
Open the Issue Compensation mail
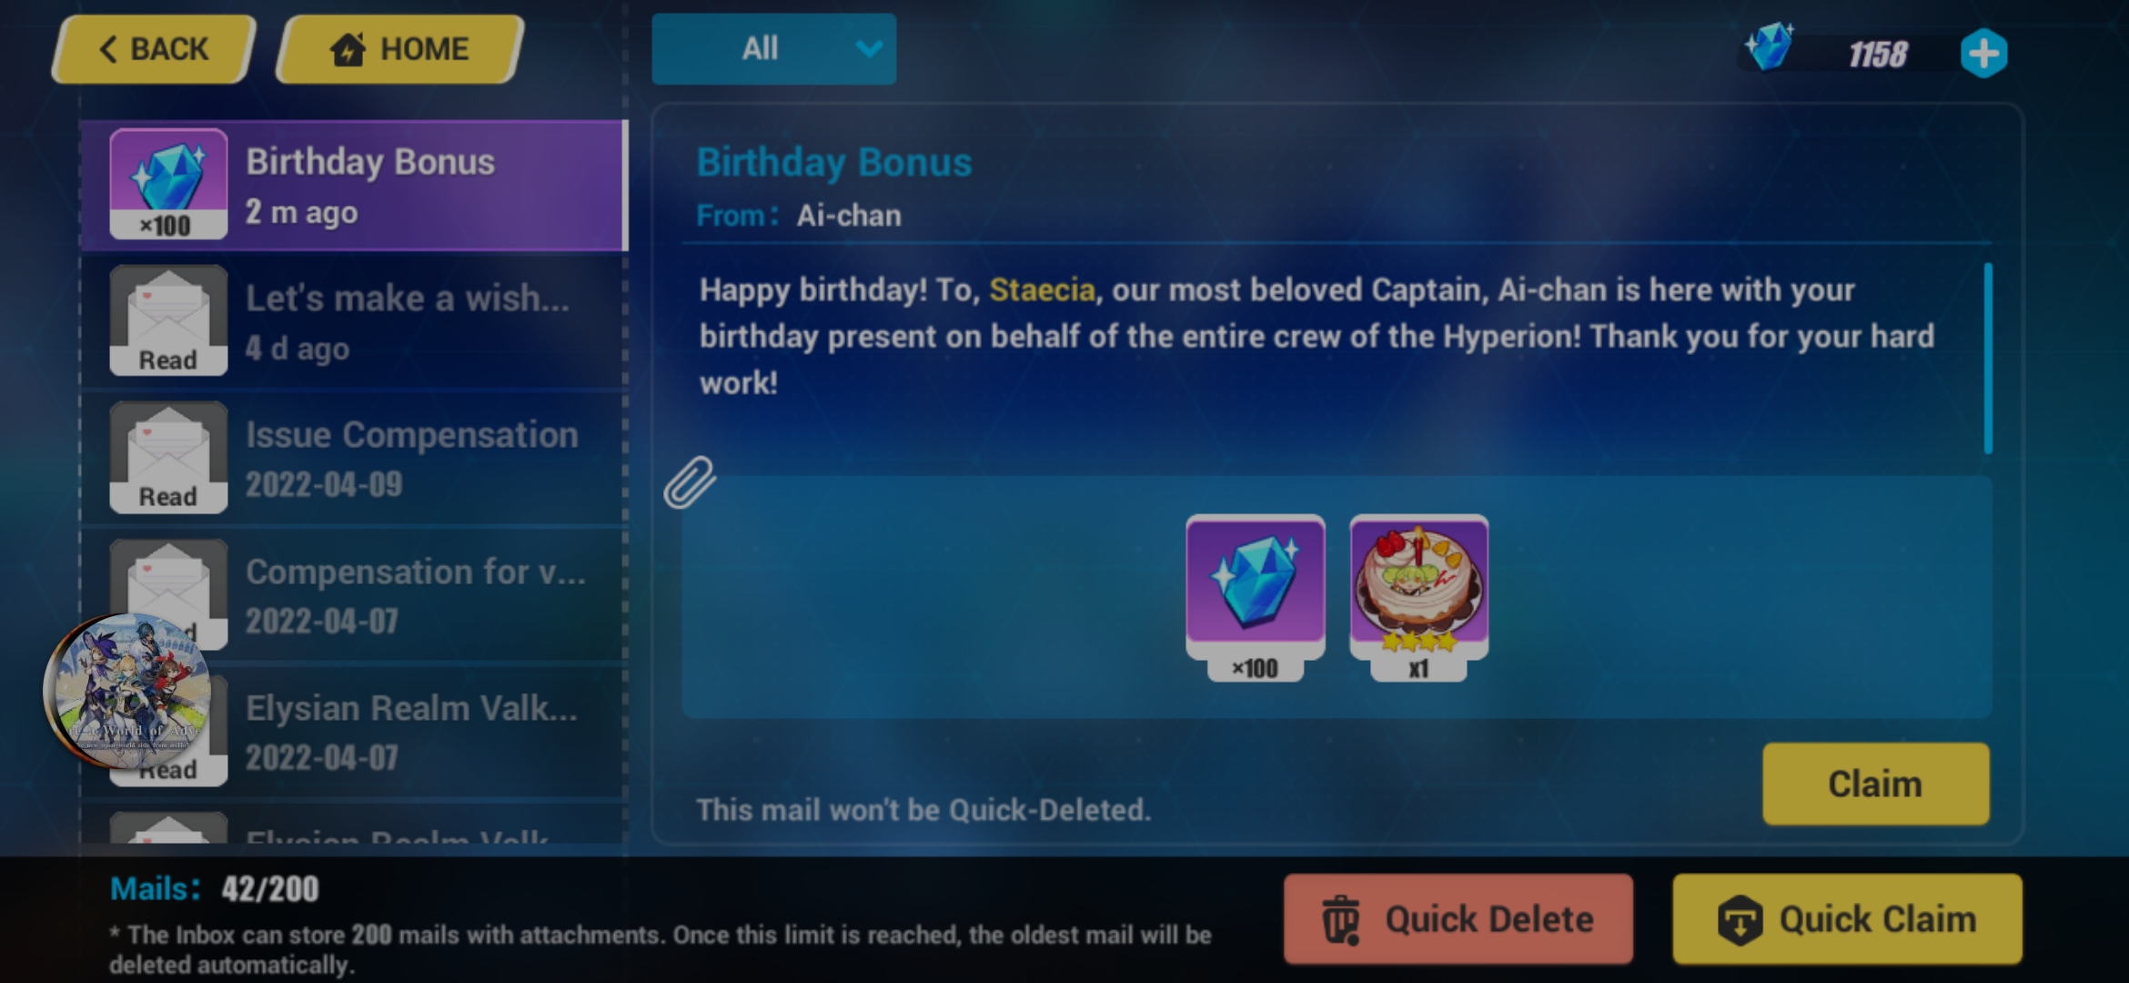355,458
